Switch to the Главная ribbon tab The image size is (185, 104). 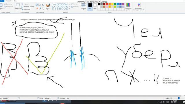point(8,1)
